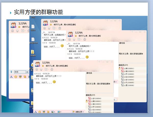
Task: Click the webcam icon in the front chat window
Action: click(x=37, y=69)
